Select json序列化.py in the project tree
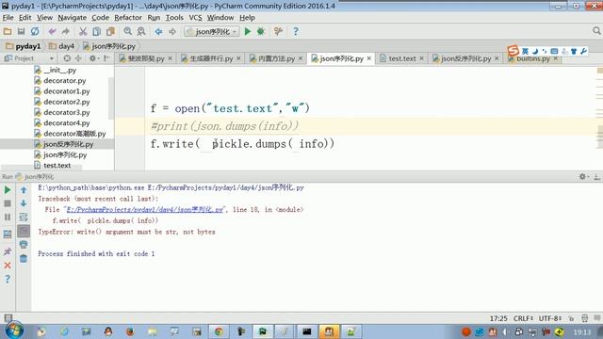 [x=65, y=154]
